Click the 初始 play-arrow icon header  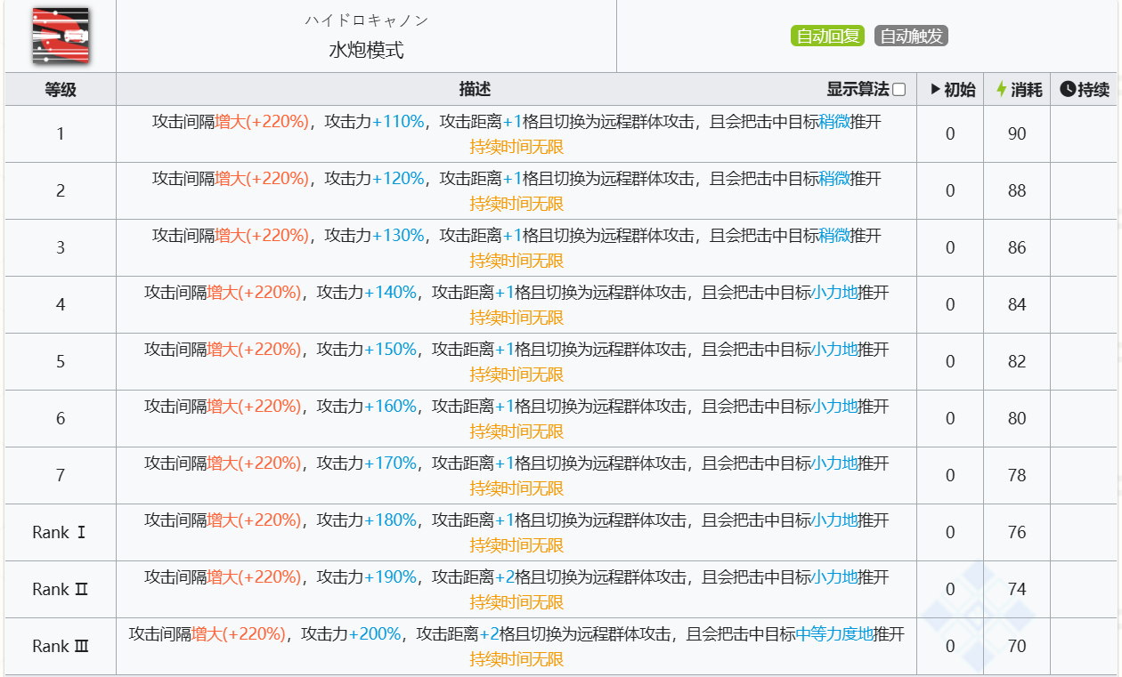click(935, 89)
